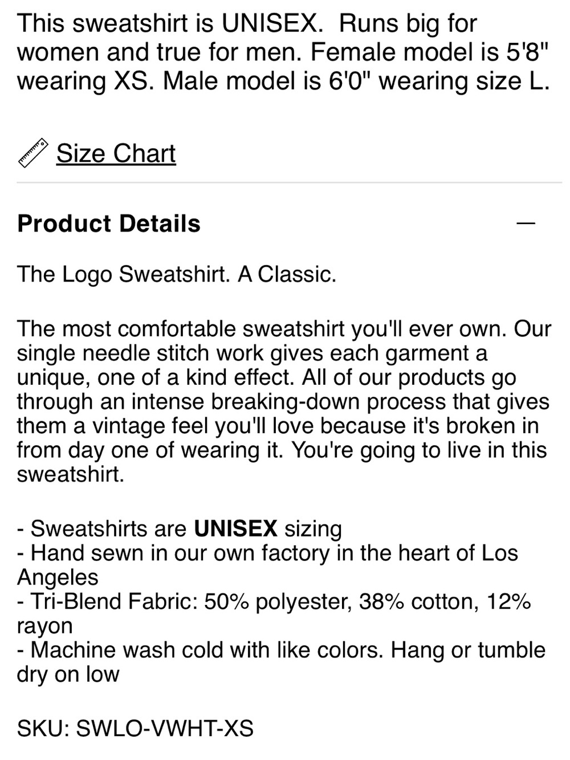Click the Female model is 5'8" text
Image resolution: width=570 pixels, height=760 pixels.
click(430, 52)
